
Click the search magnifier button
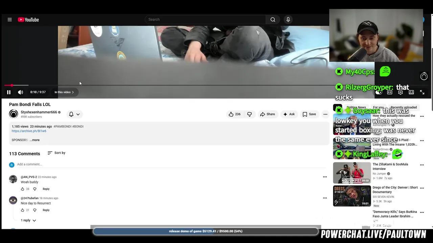273,20
